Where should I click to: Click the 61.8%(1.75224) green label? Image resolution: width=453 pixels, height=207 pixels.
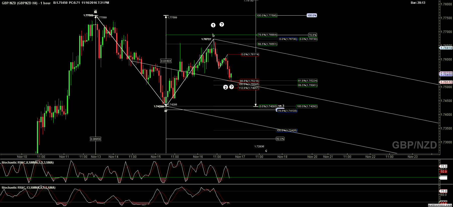coord(308,81)
